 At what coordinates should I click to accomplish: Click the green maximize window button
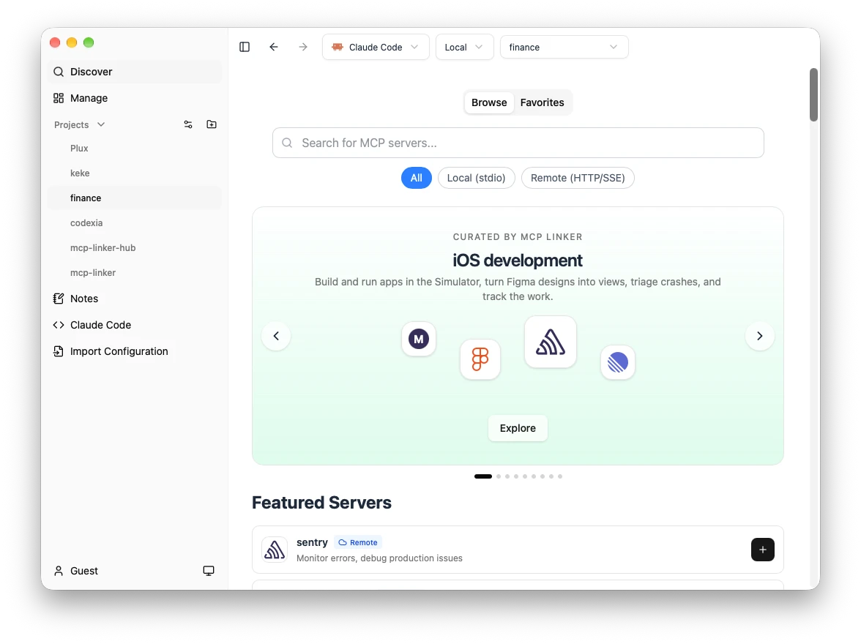click(x=89, y=43)
